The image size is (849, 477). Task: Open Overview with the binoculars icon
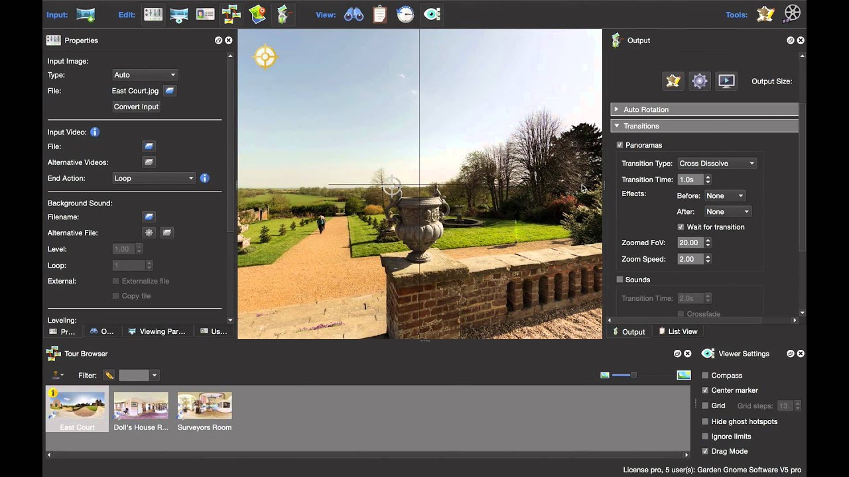click(354, 14)
